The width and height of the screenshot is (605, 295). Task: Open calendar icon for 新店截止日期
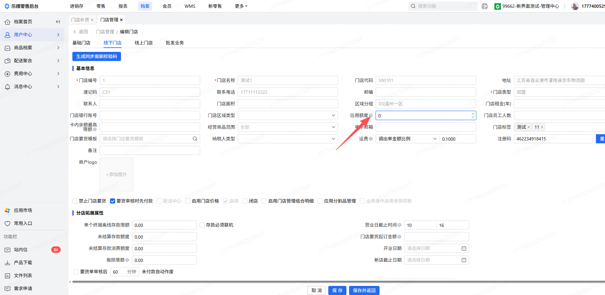[464, 260]
